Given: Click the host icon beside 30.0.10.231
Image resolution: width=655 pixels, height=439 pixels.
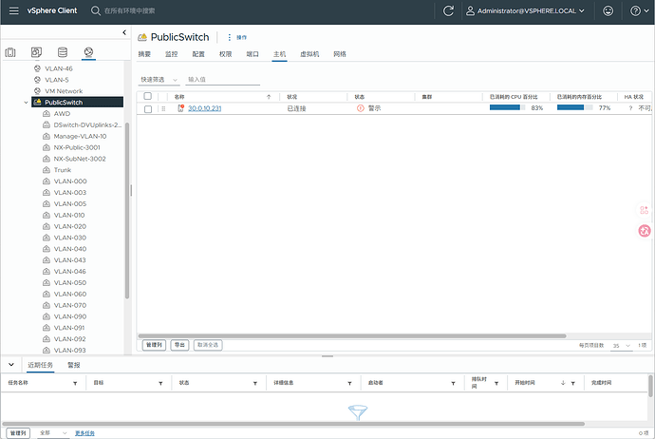Looking at the screenshot, I should (x=181, y=108).
